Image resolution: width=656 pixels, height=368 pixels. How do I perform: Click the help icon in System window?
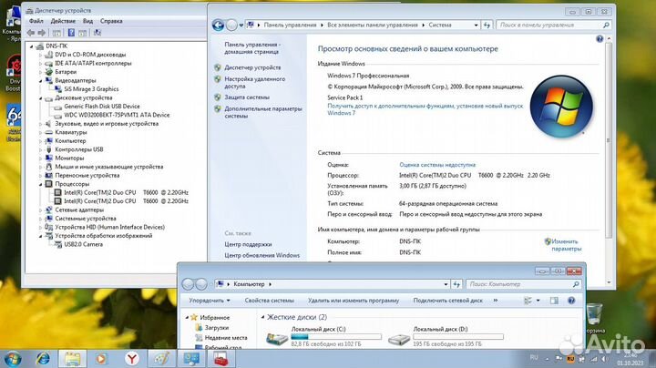pyautogui.click(x=600, y=39)
